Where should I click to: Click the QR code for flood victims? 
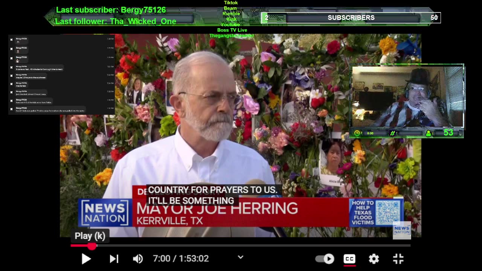click(387, 213)
